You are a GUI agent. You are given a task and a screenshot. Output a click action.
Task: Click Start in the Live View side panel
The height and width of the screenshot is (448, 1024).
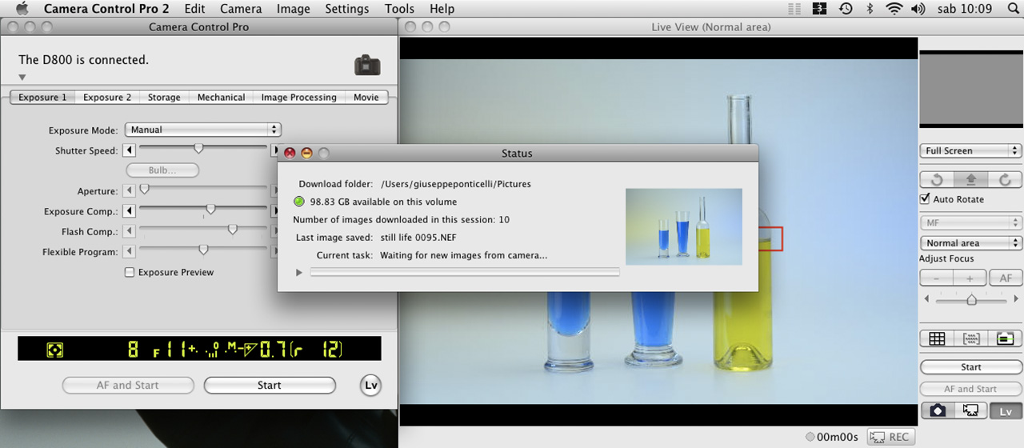971,367
